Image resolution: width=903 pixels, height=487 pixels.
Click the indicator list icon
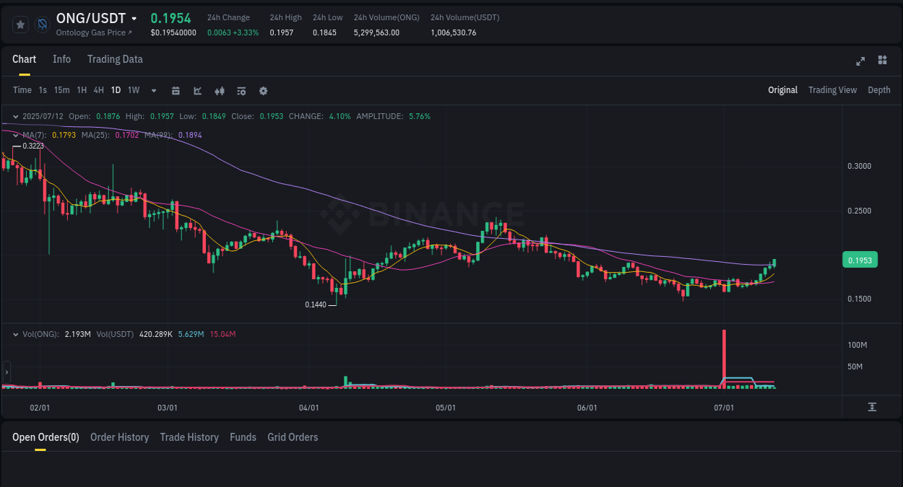pyautogui.click(x=241, y=90)
